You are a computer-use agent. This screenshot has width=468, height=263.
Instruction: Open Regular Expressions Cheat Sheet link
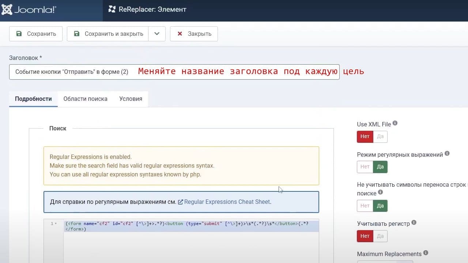[x=227, y=202]
